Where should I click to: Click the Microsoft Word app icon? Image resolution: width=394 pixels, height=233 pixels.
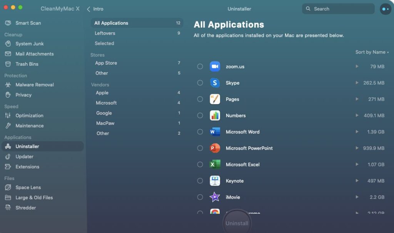(215, 131)
